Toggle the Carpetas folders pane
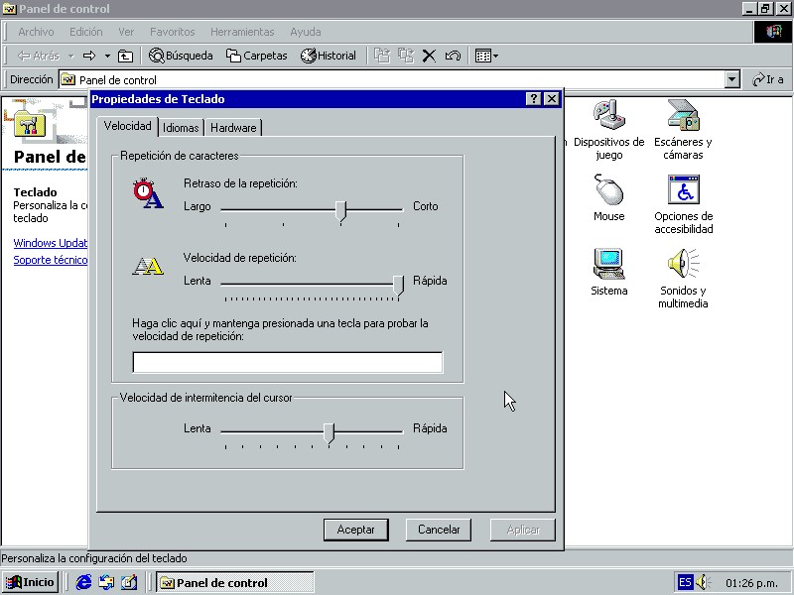 257,56
